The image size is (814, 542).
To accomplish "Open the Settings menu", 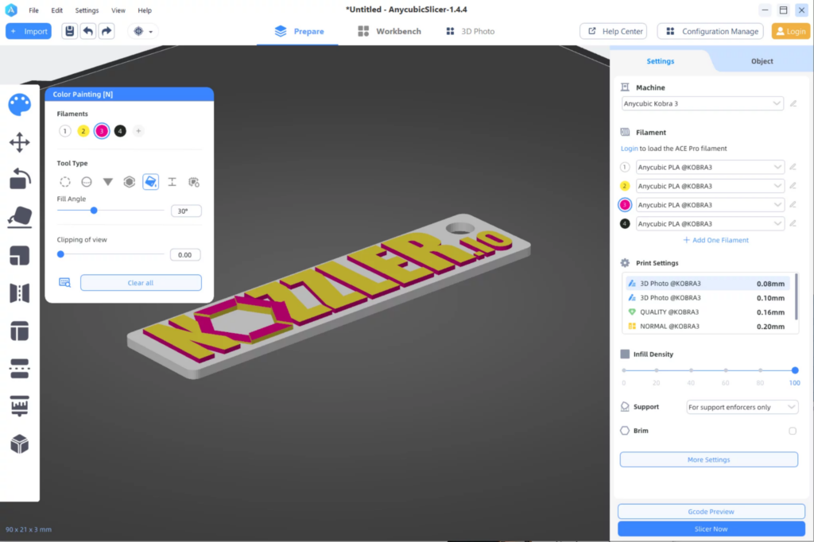I will point(87,10).
